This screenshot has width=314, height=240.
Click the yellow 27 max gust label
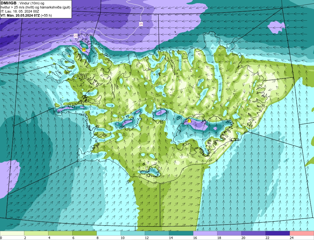189,120
